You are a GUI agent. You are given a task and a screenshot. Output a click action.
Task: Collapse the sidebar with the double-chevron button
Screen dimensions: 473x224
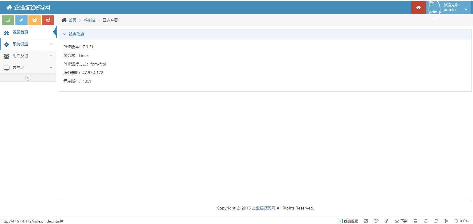pyautogui.click(x=28, y=78)
